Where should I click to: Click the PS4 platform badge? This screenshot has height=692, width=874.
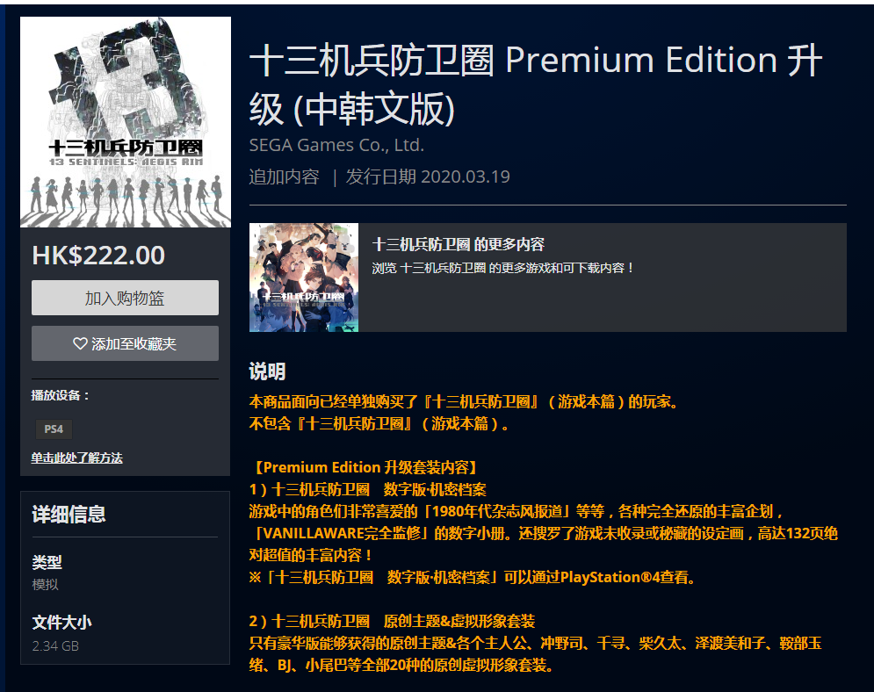point(54,429)
